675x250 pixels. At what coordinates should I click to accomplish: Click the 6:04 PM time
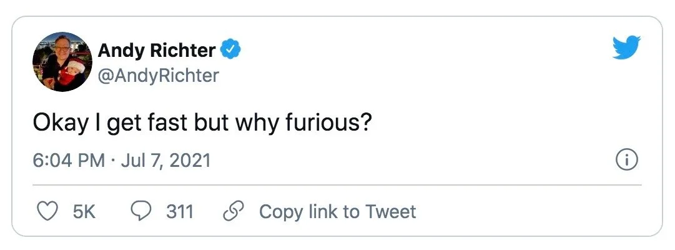(x=68, y=161)
